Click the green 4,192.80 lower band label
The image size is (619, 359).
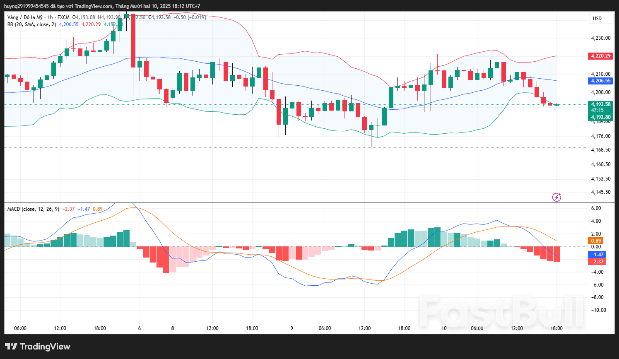600,117
